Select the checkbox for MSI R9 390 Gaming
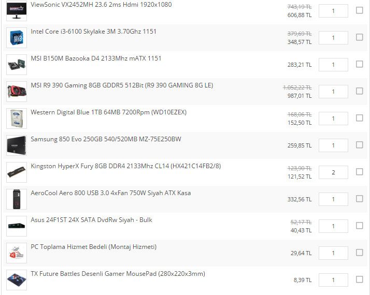Screen dimensions: 370x295 (x=360, y=91)
